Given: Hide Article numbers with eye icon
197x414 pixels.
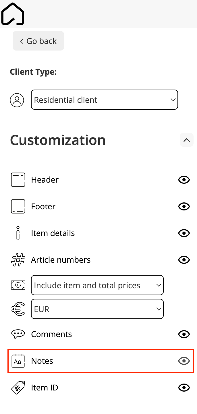Looking at the screenshot, I should pos(184,260).
